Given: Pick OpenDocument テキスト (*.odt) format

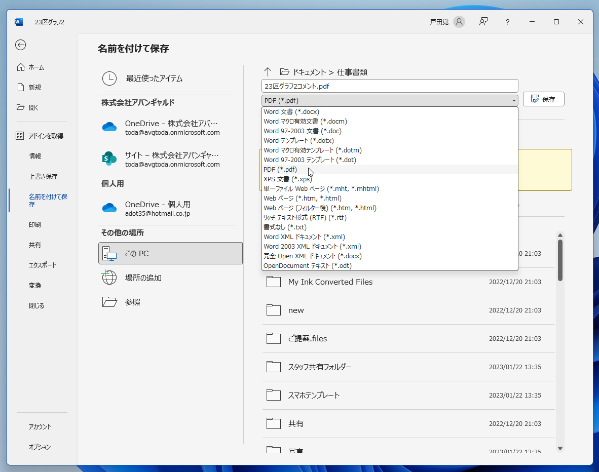Looking at the screenshot, I should (390, 266).
